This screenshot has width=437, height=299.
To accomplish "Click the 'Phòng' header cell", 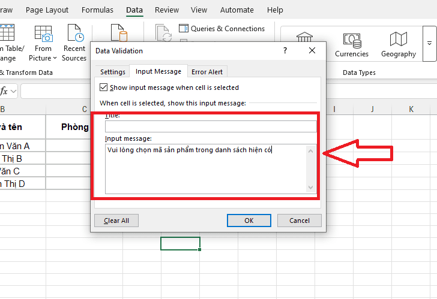I will (68, 127).
